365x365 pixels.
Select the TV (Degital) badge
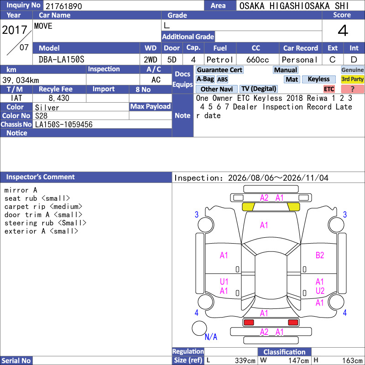click(258, 89)
